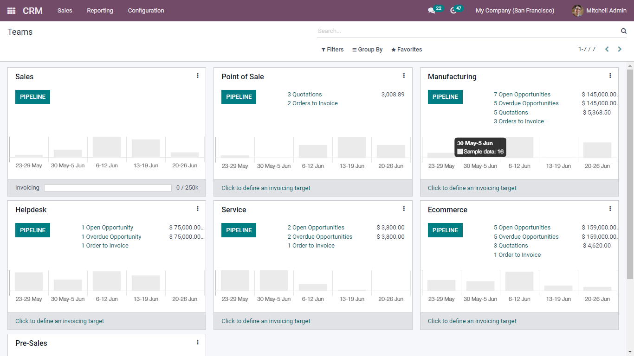634x356 pixels.
Task: Open the apps grid menu icon
Action: pos(11,11)
